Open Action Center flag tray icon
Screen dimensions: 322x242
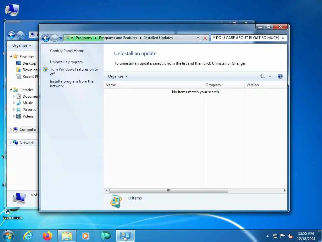click(283, 236)
